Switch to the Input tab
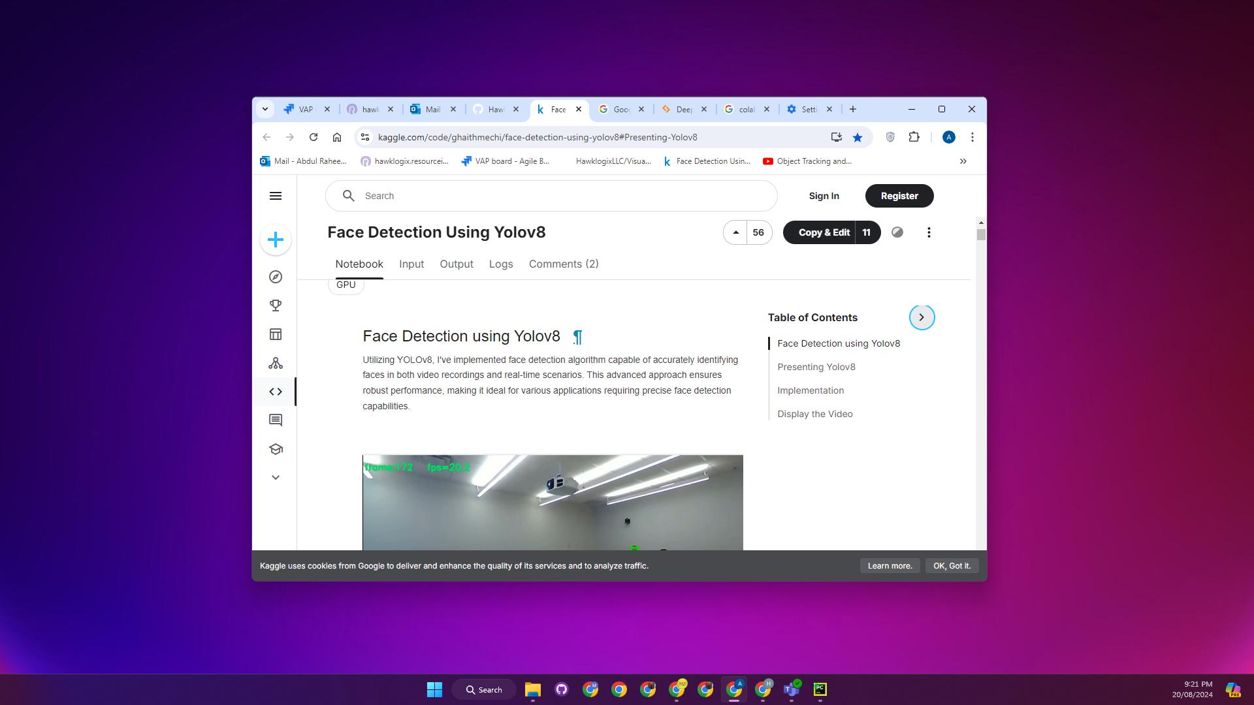 point(411,264)
